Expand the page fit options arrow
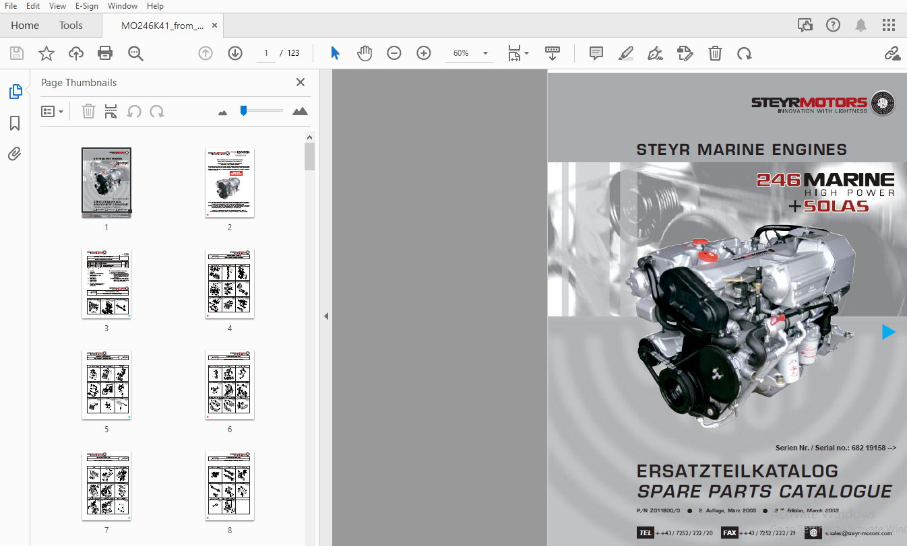 (527, 53)
